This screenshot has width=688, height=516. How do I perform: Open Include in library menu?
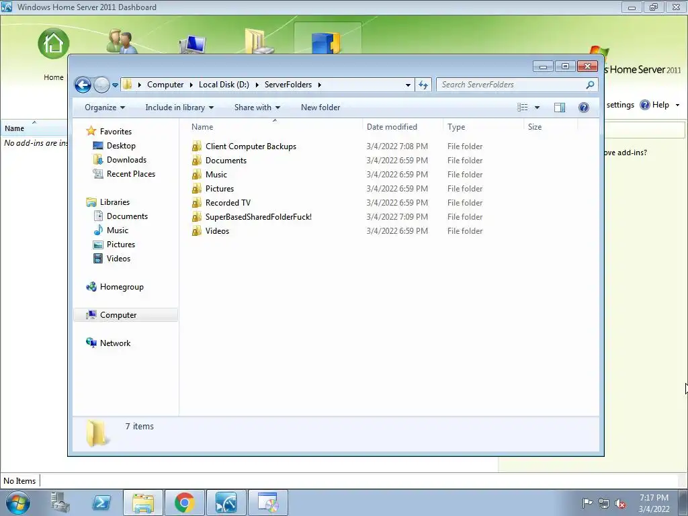coord(179,107)
